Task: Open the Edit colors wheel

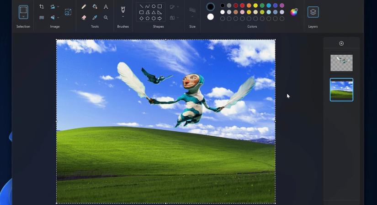Action: pyautogui.click(x=294, y=12)
